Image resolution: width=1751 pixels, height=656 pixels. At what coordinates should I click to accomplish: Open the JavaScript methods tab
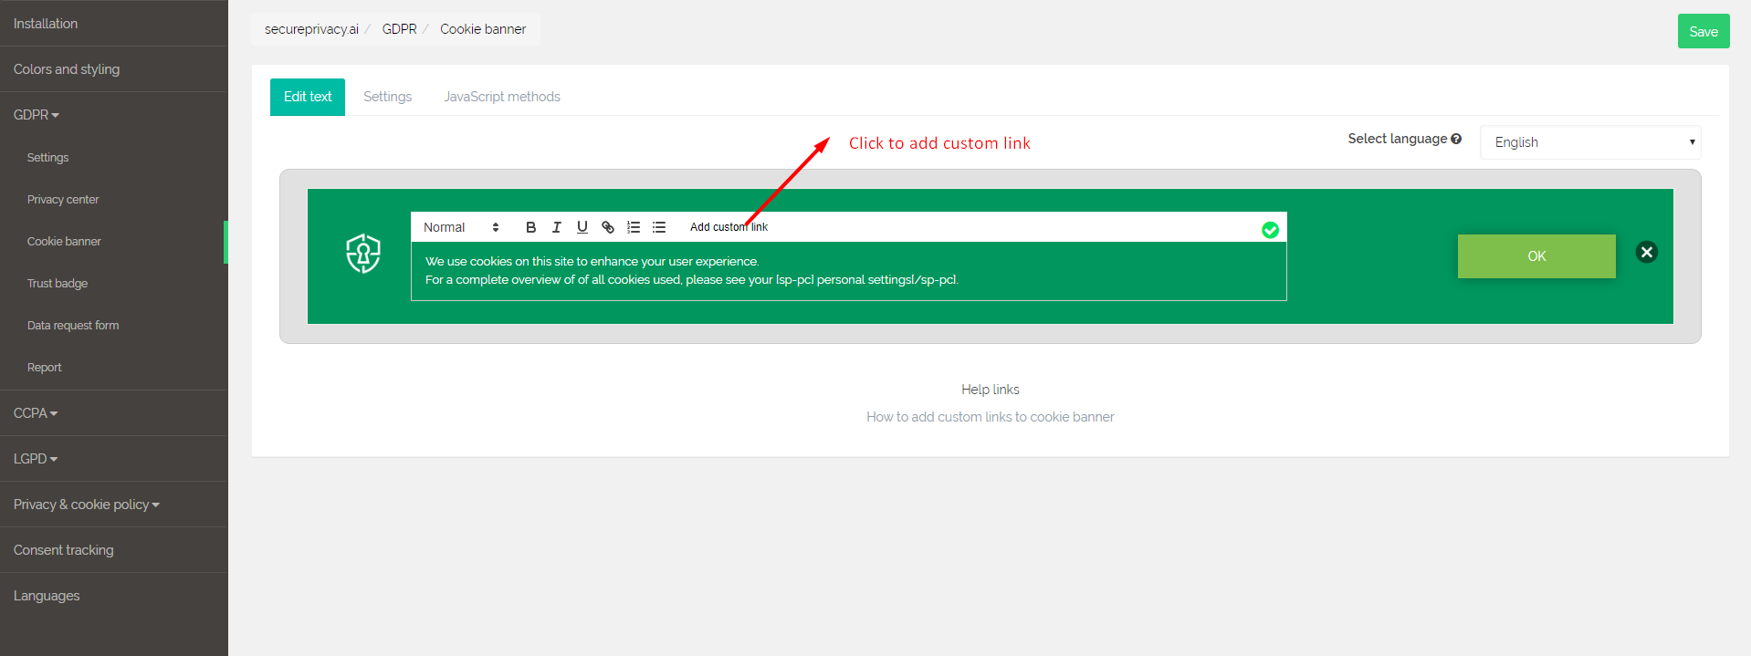pos(502,97)
